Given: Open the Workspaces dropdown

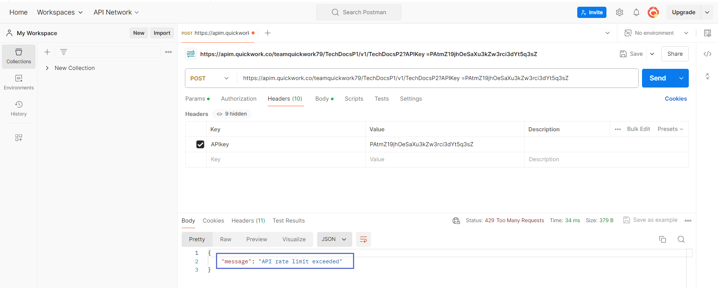Looking at the screenshot, I should point(60,12).
